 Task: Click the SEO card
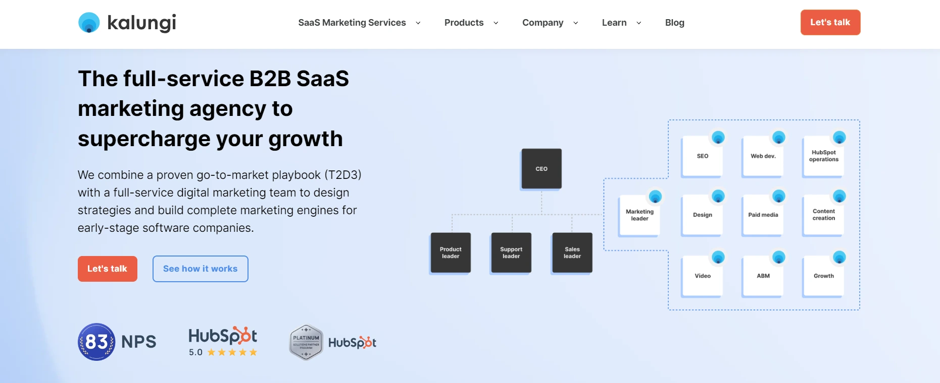pos(703,156)
